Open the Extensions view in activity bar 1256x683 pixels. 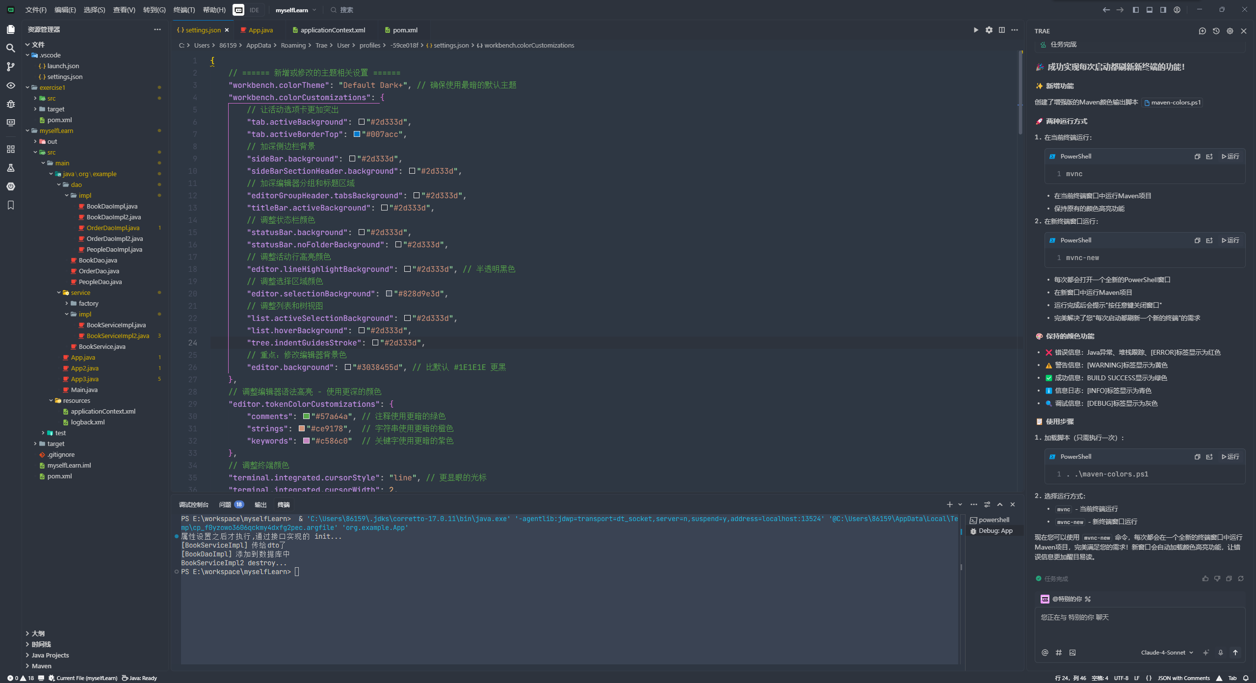pyautogui.click(x=10, y=149)
